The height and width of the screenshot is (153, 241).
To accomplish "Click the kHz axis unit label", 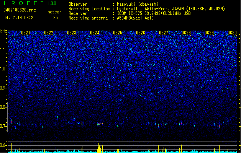I will click(3, 31).
